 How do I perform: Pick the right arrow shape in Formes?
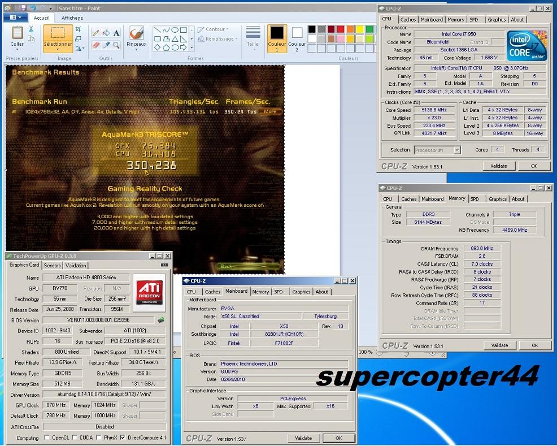tap(183, 47)
